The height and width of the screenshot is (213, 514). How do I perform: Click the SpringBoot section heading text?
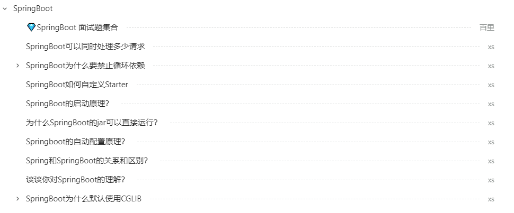point(33,8)
